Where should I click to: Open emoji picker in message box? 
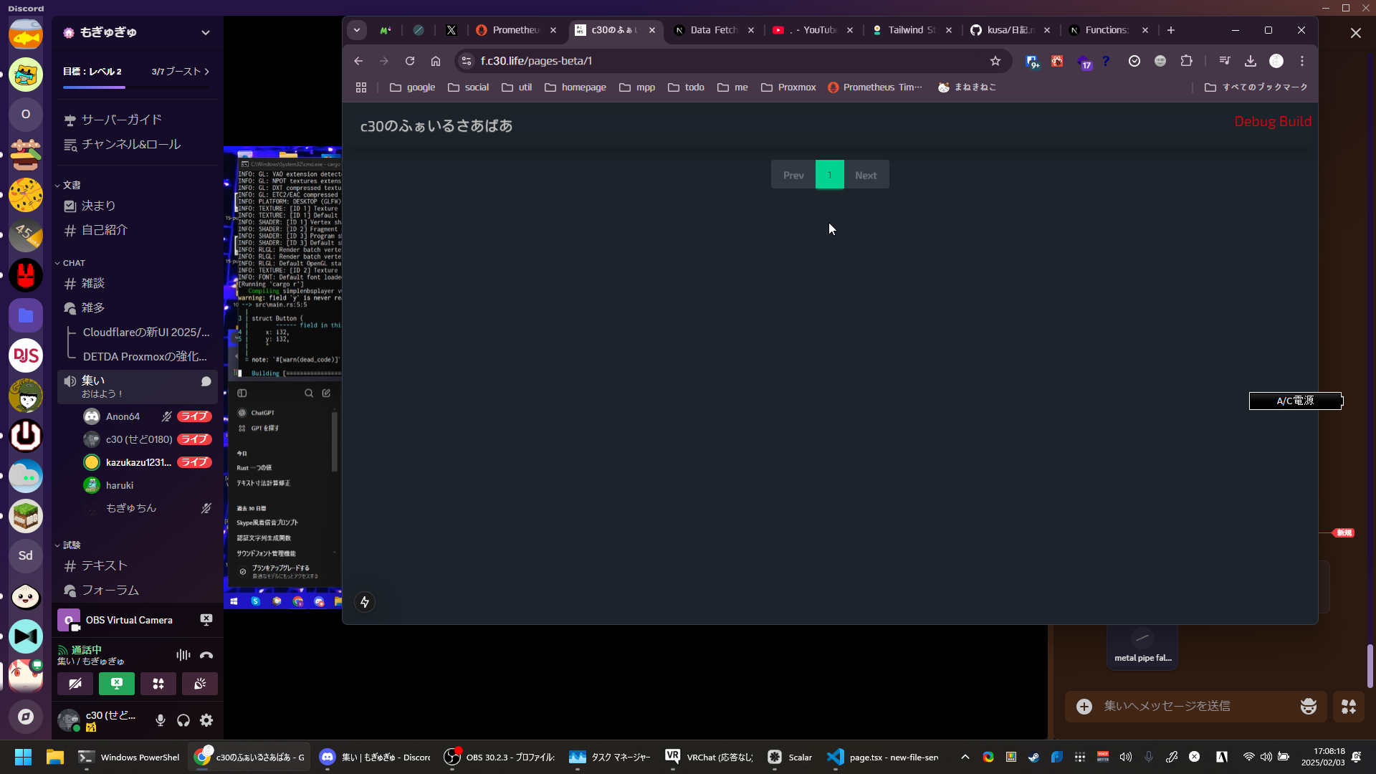tap(1308, 707)
